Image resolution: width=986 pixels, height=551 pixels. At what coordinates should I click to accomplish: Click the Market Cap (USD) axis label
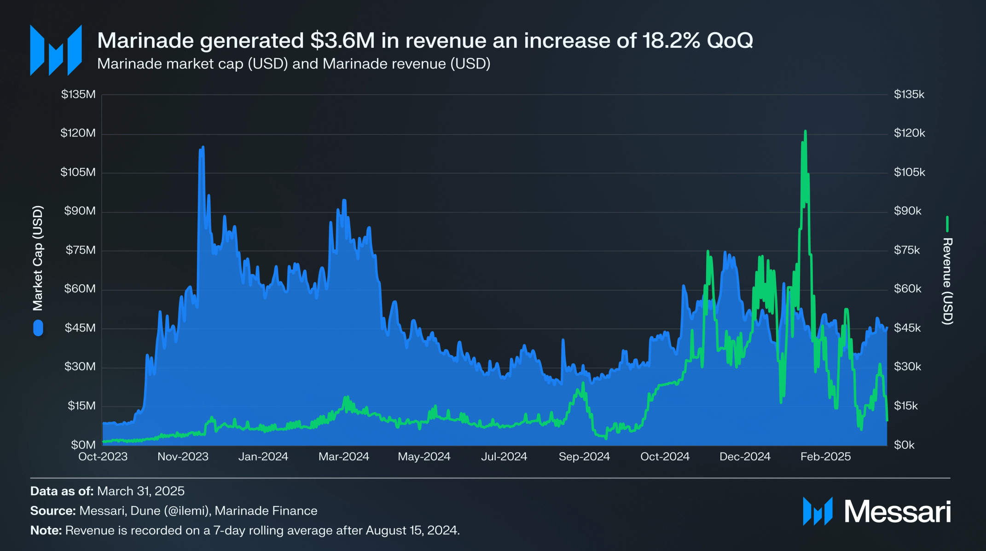38,258
